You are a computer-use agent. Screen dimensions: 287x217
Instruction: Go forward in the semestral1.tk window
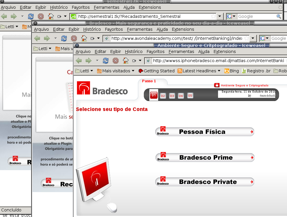pos(13,16)
